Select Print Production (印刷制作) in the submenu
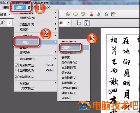Viewport: 140px width, 113px height. [74, 83]
